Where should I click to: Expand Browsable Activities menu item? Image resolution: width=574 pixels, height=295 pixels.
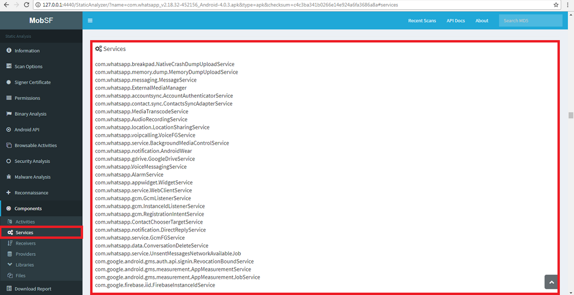41,145
